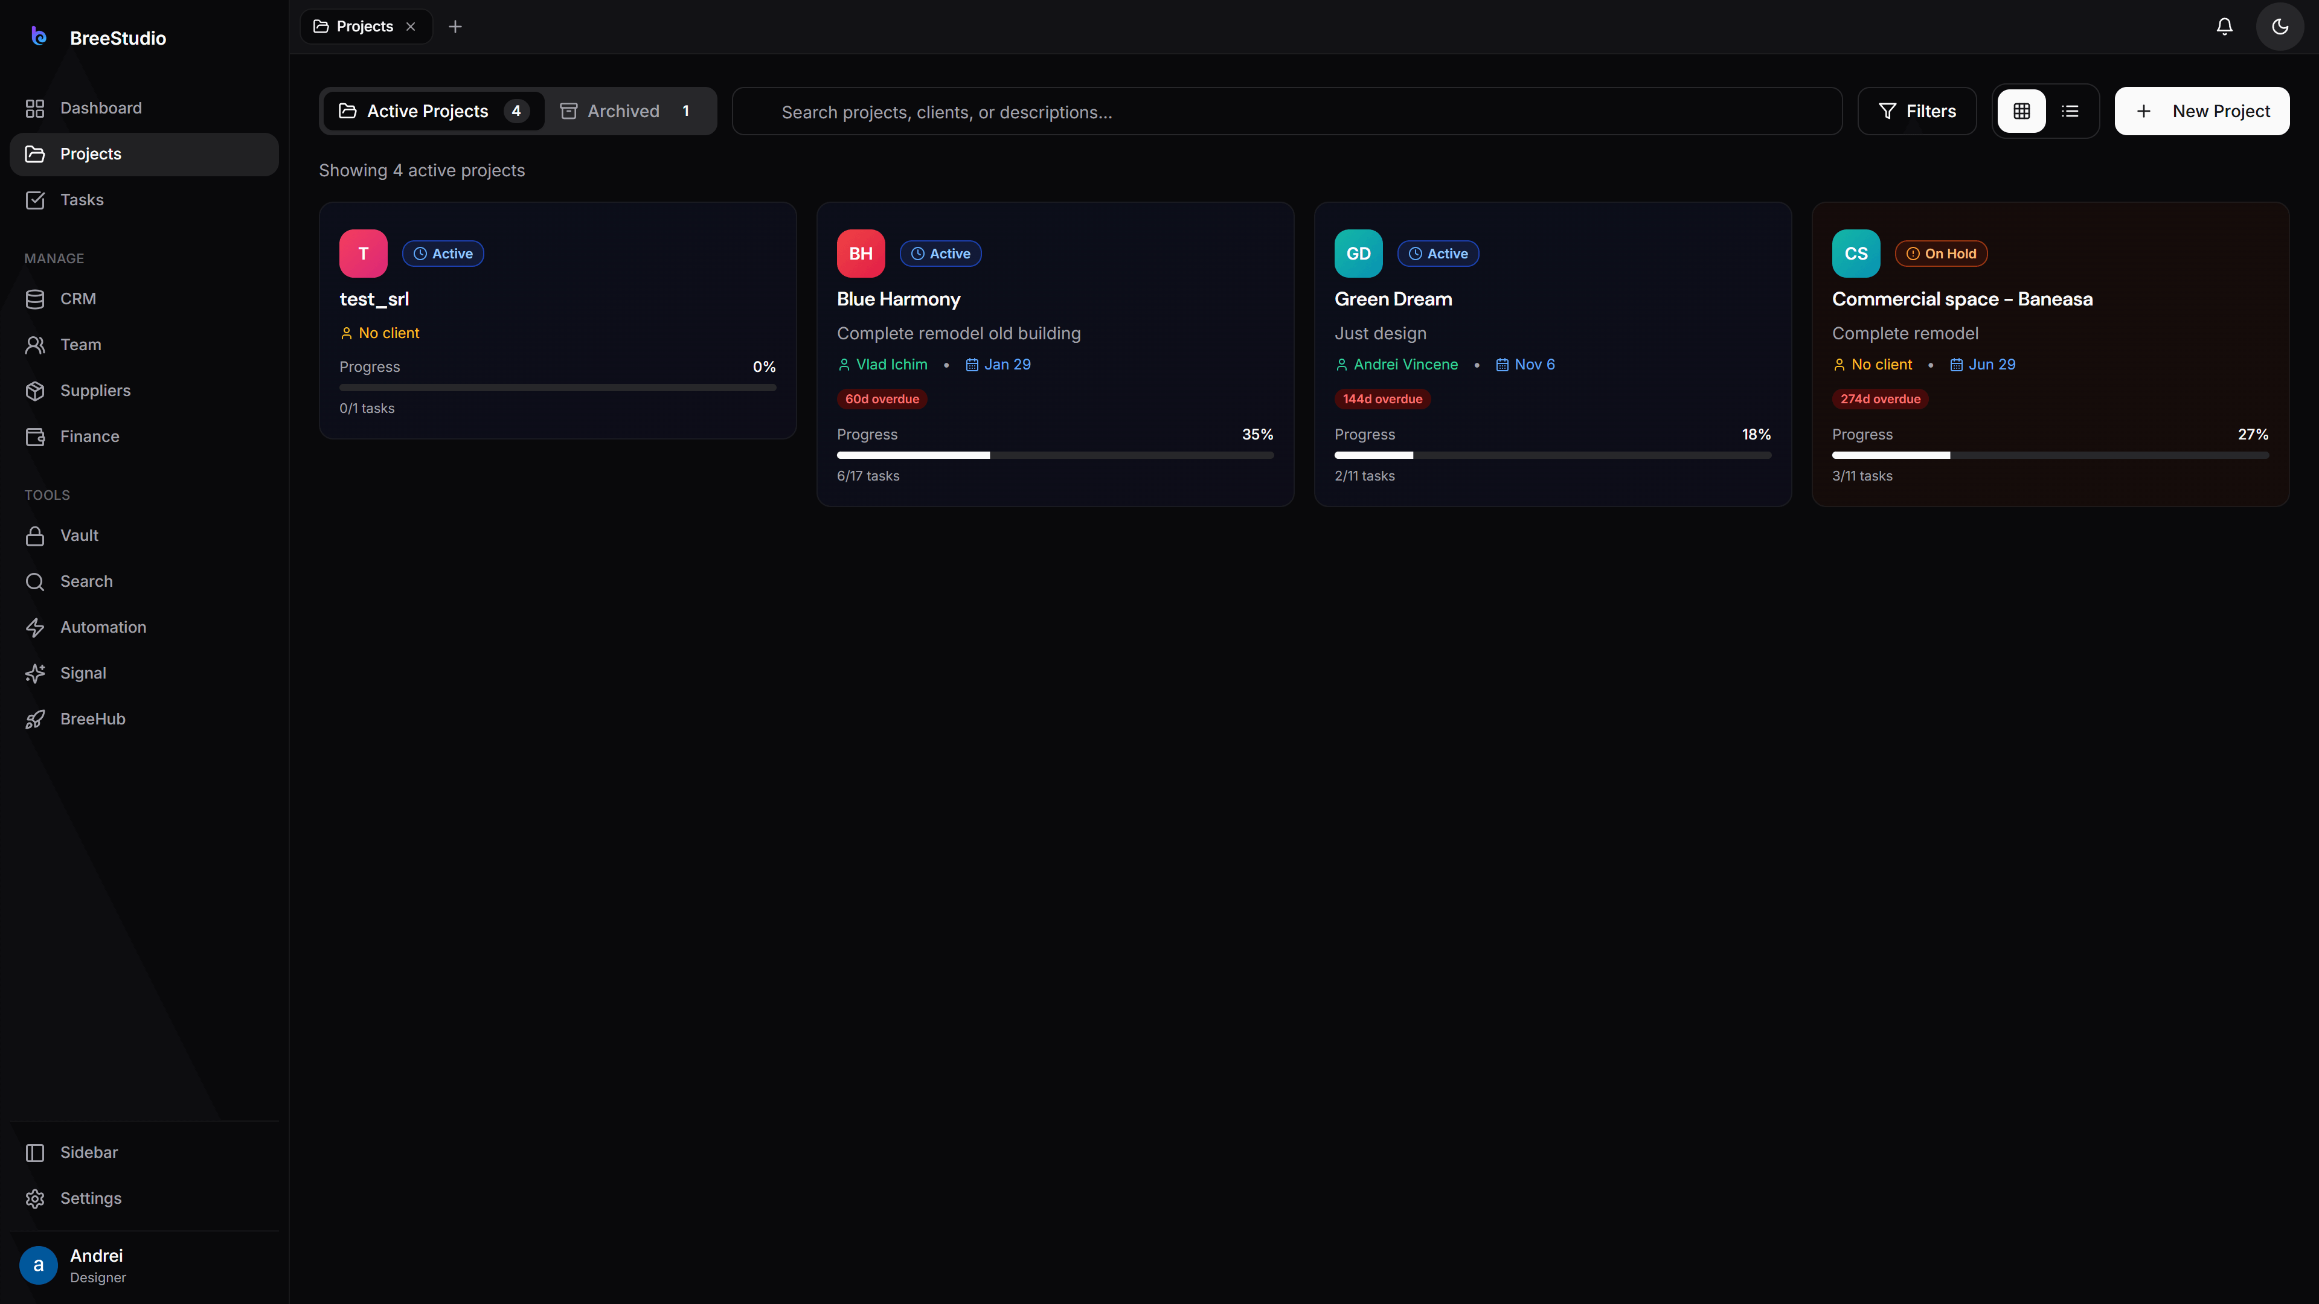Switch to Active Projects tab
Image resolution: width=2319 pixels, height=1304 pixels.
434,110
